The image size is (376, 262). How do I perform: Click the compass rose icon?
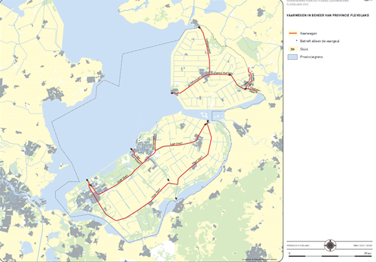click(x=330, y=245)
